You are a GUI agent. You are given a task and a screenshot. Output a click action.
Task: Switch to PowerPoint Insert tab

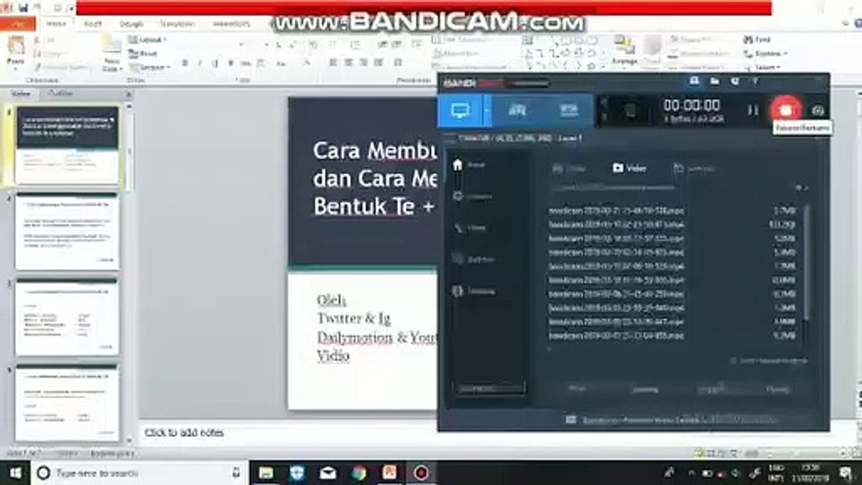pos(92,24)
